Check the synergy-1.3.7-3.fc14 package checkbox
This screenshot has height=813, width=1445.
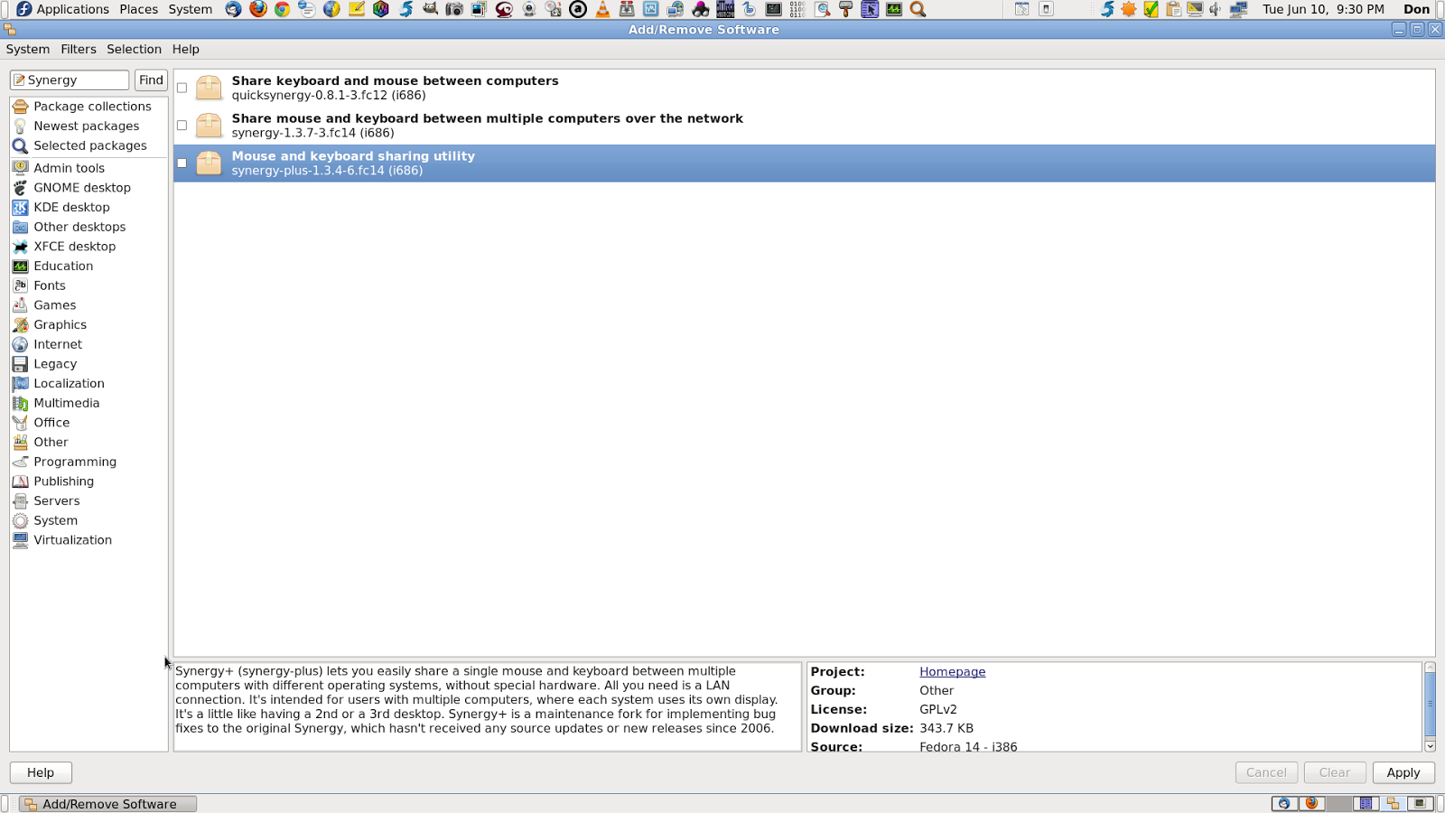[182, 126]
